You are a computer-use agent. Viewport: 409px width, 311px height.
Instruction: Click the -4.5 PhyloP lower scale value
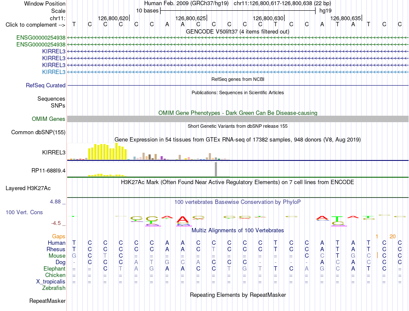56,223
